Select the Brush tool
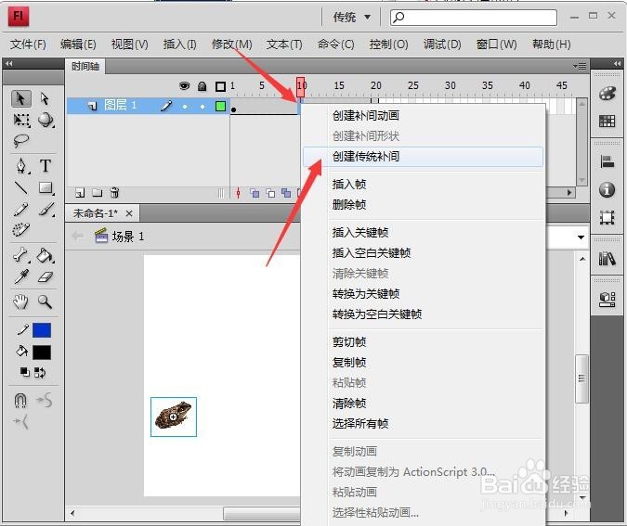The image size is (627, 526). point(46,209)
